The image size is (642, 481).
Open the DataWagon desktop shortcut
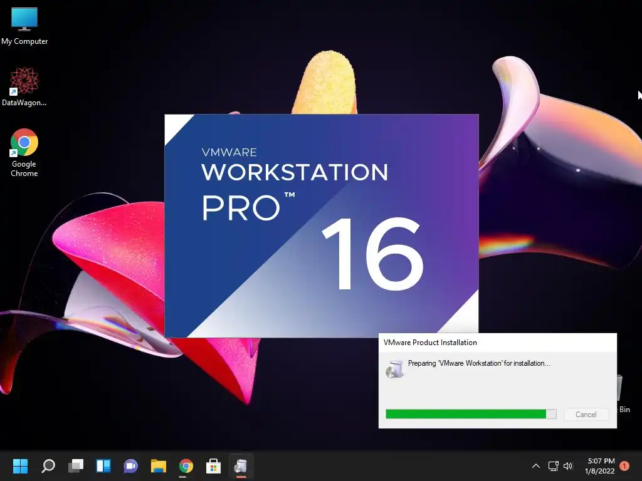24,86
